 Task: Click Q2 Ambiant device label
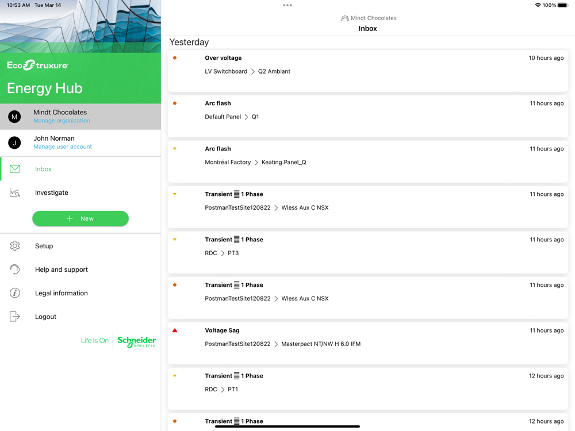point(274,71)
